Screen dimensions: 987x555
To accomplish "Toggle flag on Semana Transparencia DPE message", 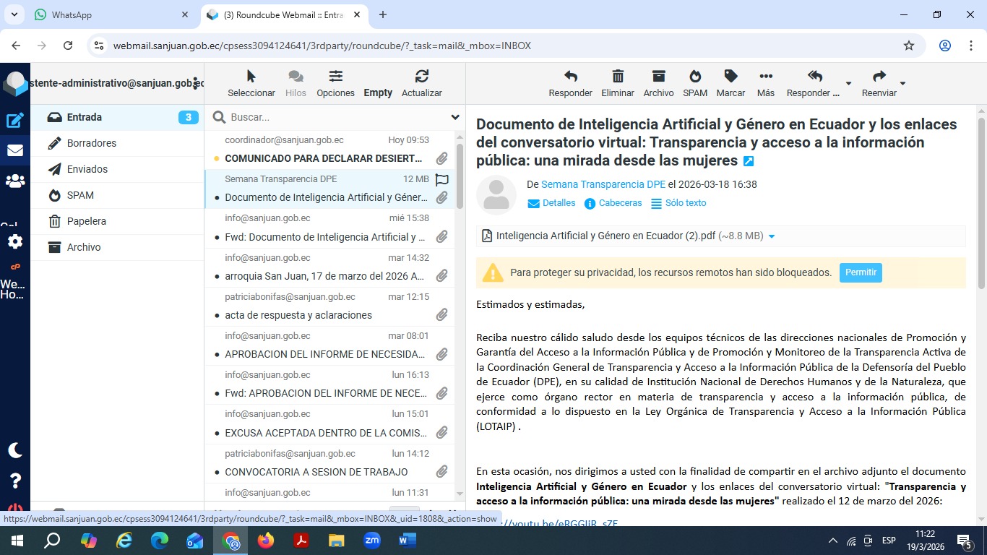I will tap(442, 179).
